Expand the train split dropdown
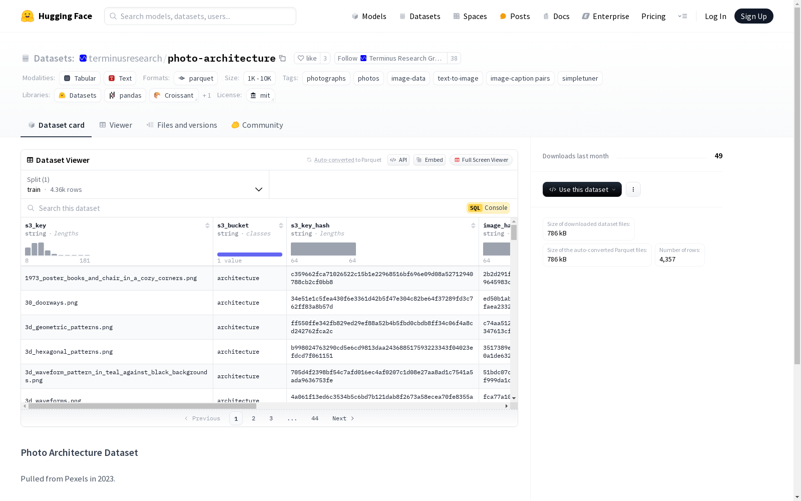 pyautogui.click(x=145, y=184)
